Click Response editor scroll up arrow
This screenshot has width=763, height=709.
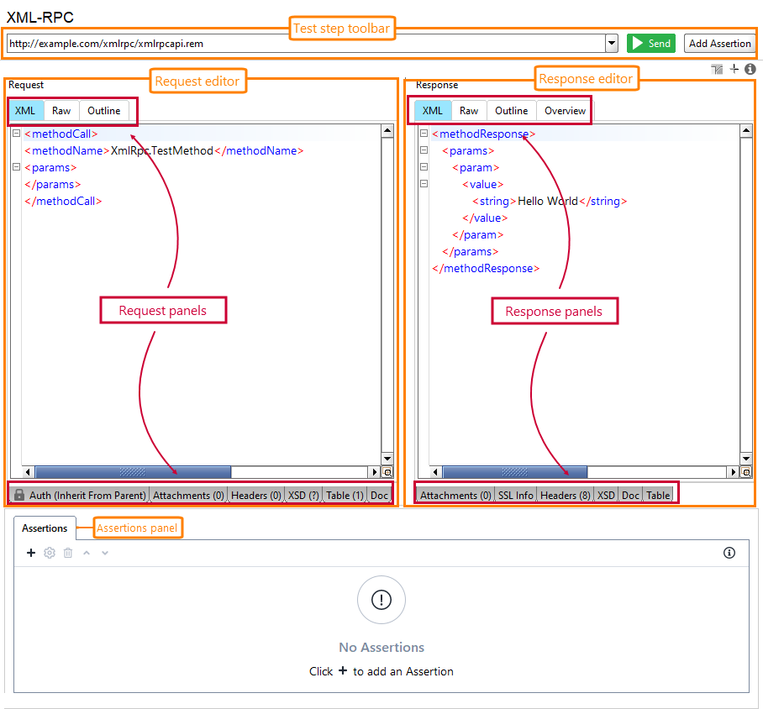pyautogui.click(x=746, y=130)
